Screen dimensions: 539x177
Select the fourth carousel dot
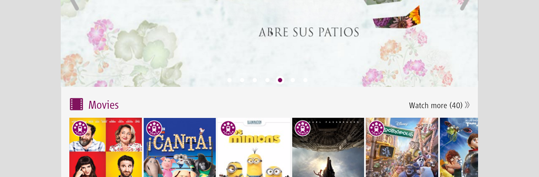point(267,80)
